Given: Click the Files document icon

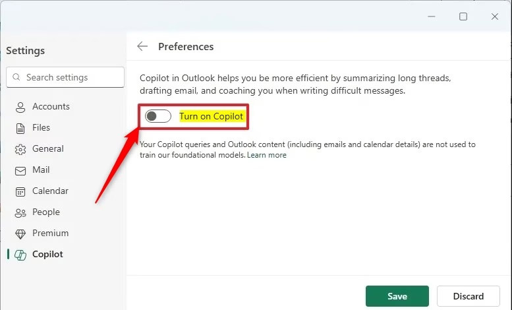Looking at the screenshot, I should click(x=20, y=128).
